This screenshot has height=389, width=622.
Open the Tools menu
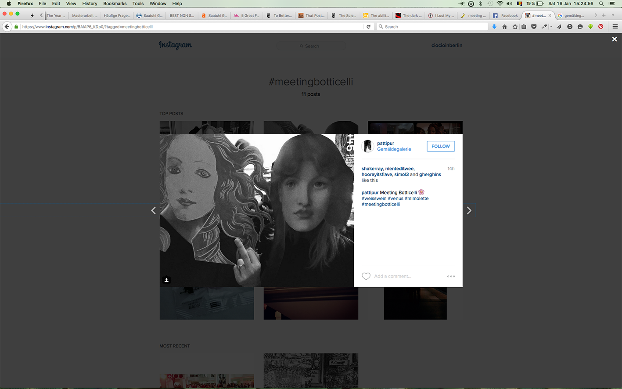coord(138,4)
